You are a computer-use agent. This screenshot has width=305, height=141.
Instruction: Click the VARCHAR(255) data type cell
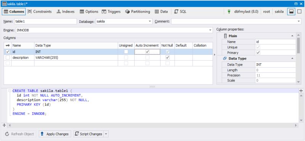pos(76,58)
